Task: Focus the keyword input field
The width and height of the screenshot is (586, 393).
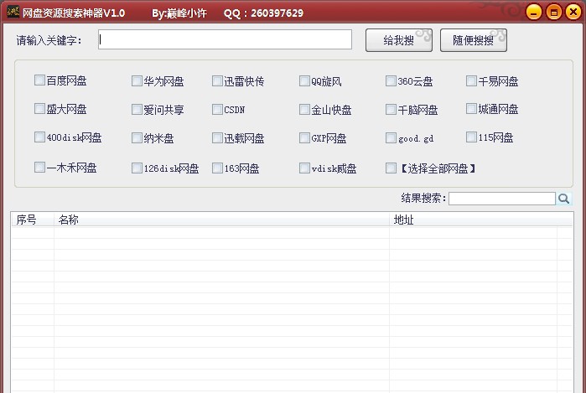Action: pos(225,39)
